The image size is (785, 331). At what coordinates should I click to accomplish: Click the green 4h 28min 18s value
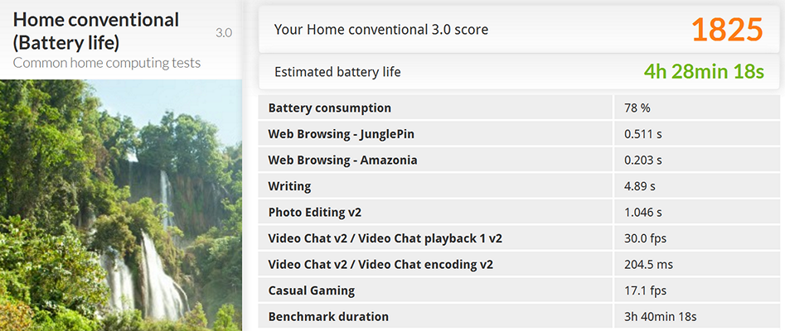pos(703,72)
